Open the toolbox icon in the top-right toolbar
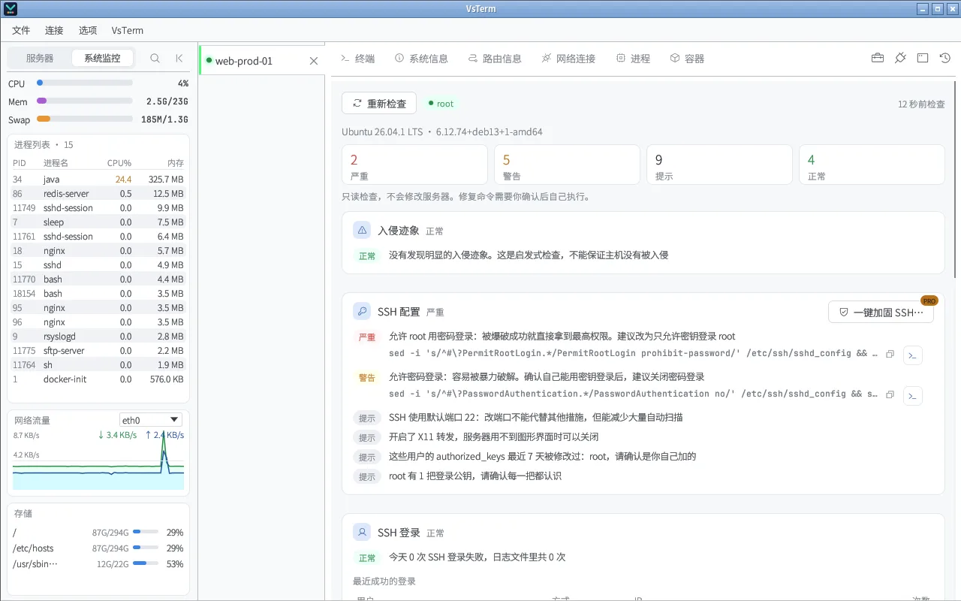This screenshot has height=601, width=961. [x=877, y=58]
